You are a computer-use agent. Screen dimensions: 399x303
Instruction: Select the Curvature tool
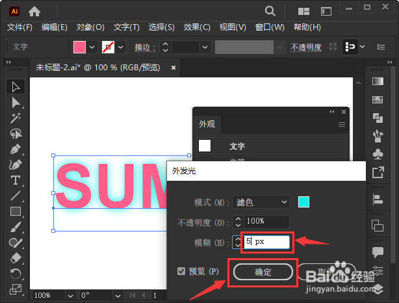click(x=16, y=165)
